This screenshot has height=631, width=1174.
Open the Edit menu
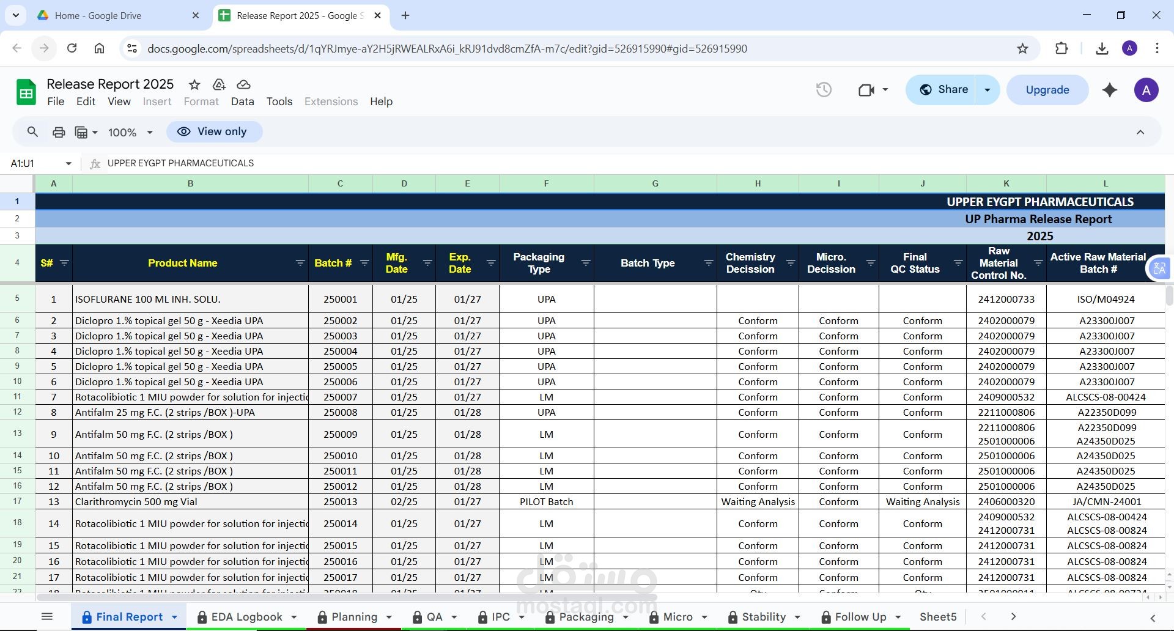(x=86, y=101)
